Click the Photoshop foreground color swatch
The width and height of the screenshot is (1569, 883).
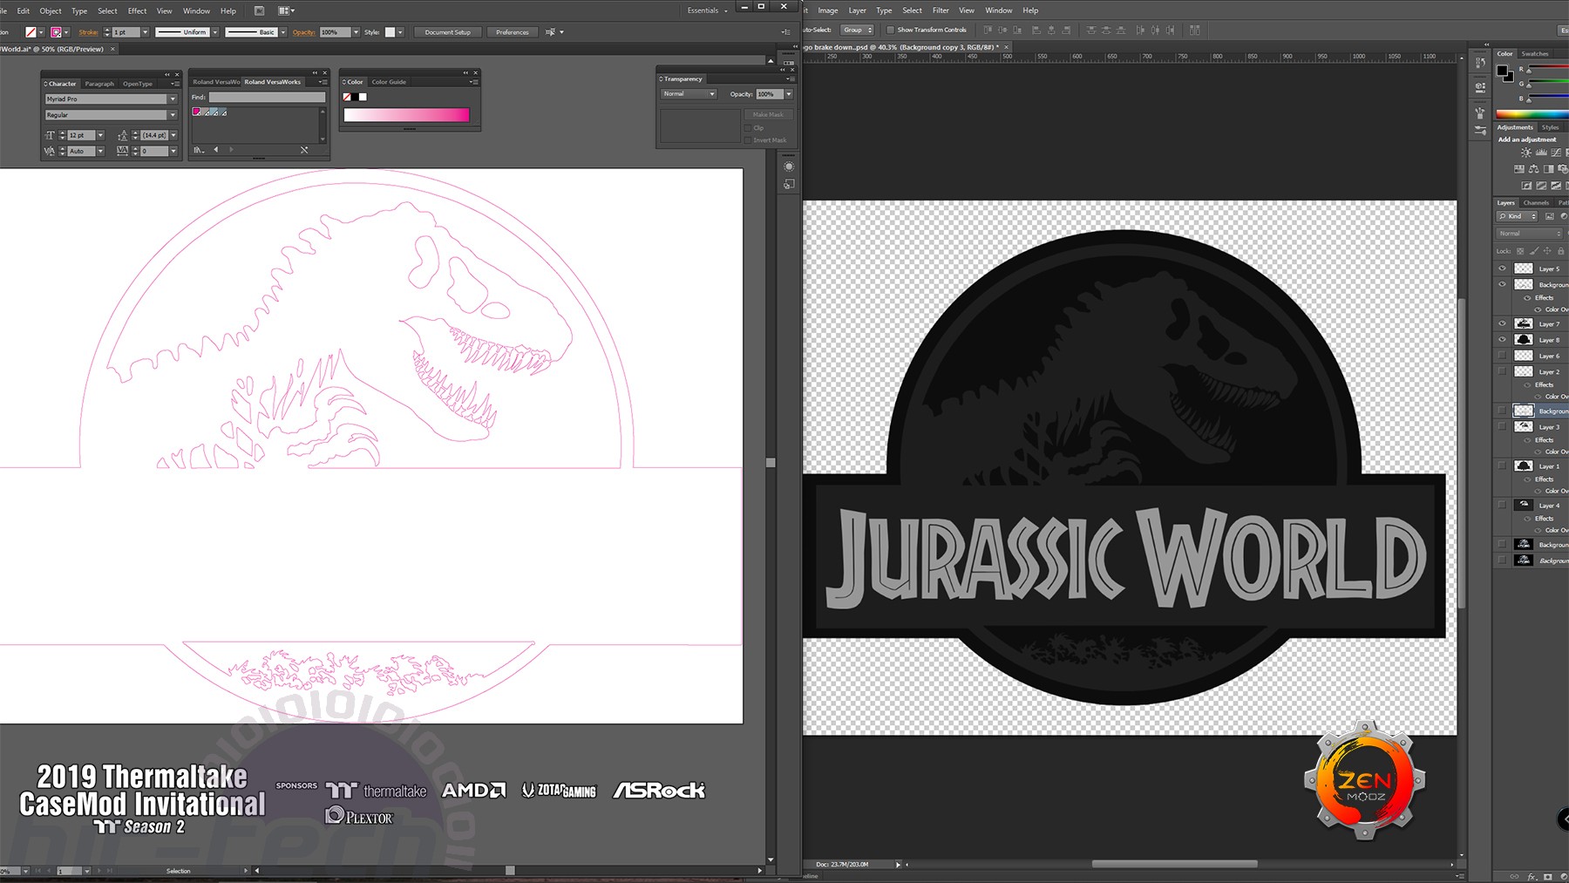[1502, 71]
